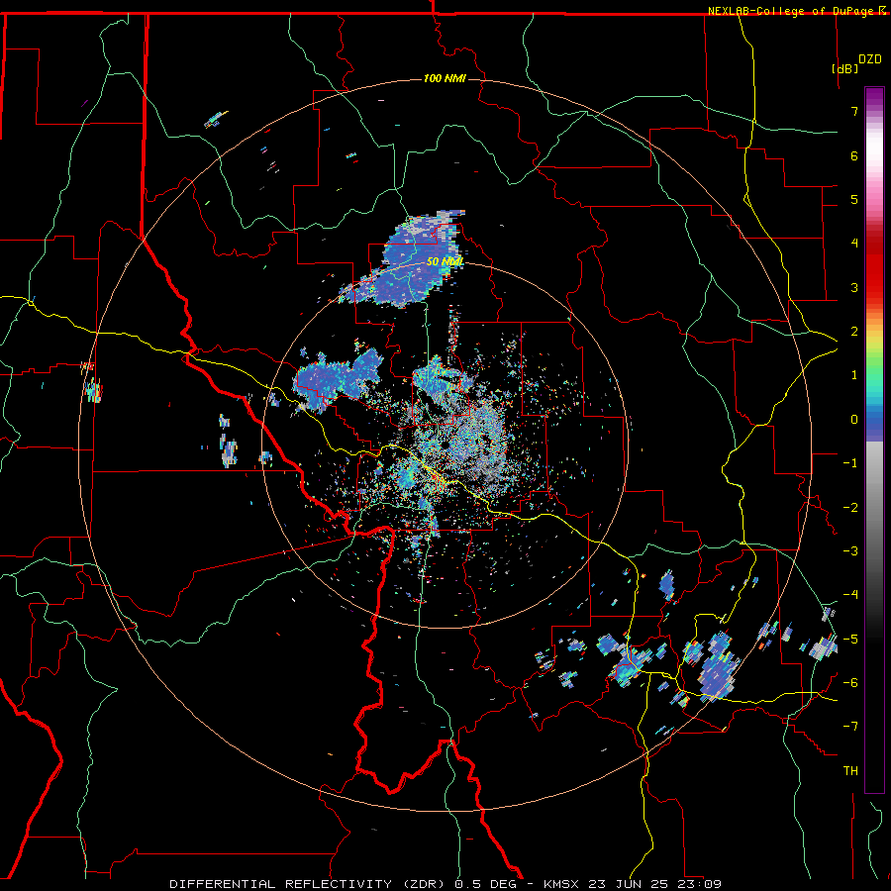The width and height of the screenshot is (891, 891).
Task: Click the 6 value on the color scale
Action: coord(854,155)
